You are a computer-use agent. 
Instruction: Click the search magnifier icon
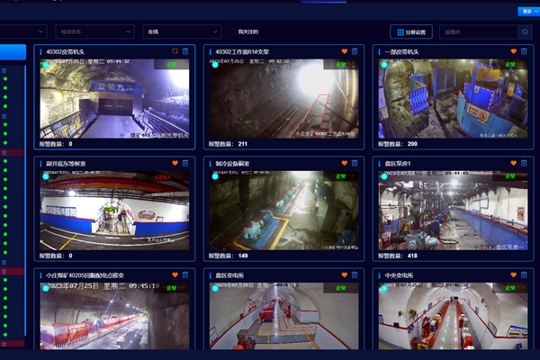click(526, 31)
